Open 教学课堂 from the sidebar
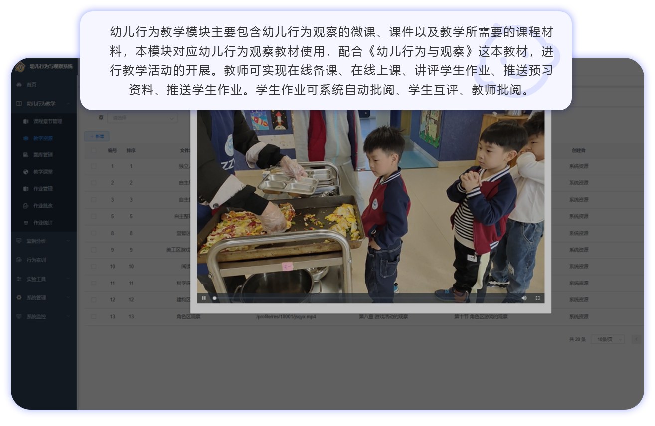The width and height of the screenshot is (655, 426). point(43,172)
